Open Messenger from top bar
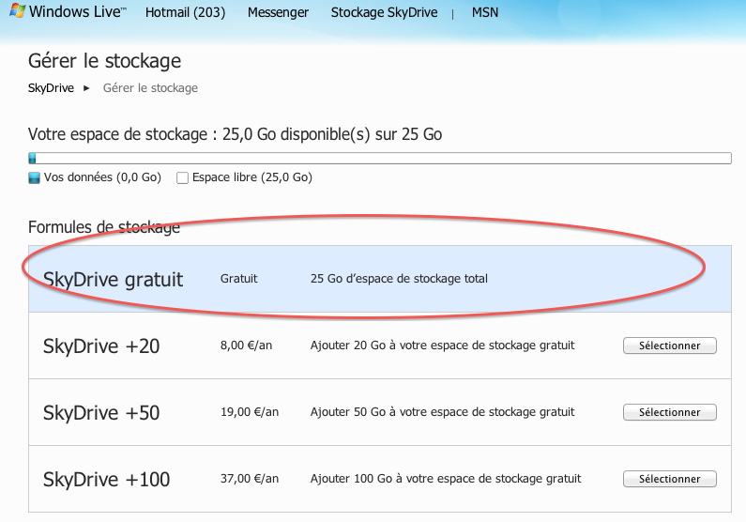 pyautogui.click(x=278, y=12)
